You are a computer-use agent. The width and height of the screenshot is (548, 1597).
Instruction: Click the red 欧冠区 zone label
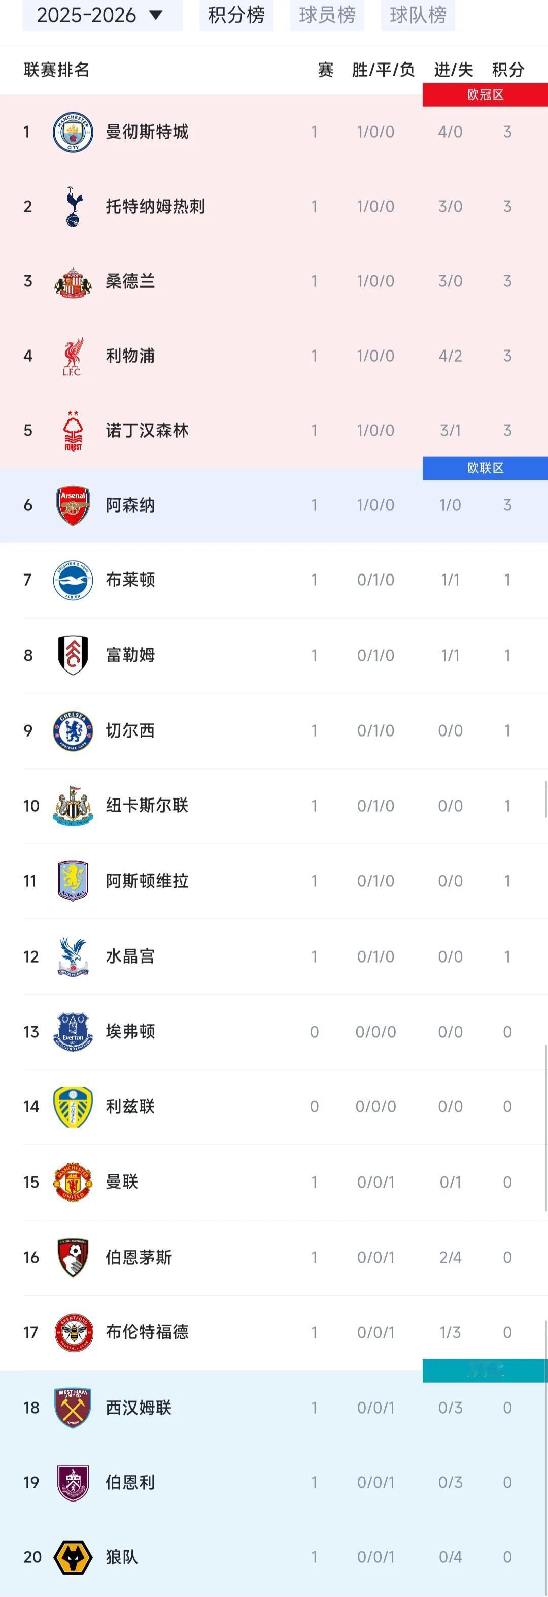(x=486, y=95)
